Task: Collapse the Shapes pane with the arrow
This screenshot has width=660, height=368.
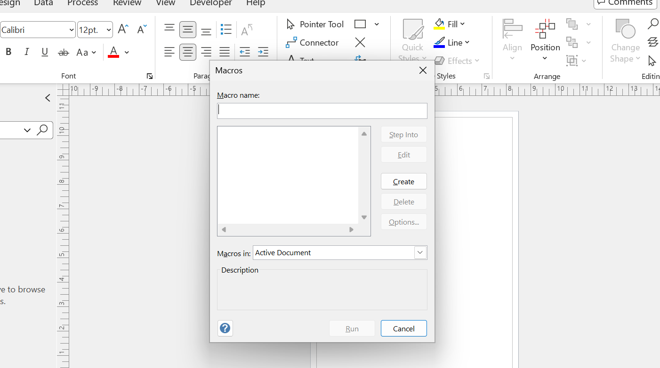Action: [48, 98]
